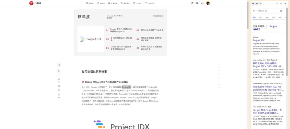Viewport: 290px width, 129px height.
Task: Open the idx.dev Project IDX result
Action: [259, 40]
